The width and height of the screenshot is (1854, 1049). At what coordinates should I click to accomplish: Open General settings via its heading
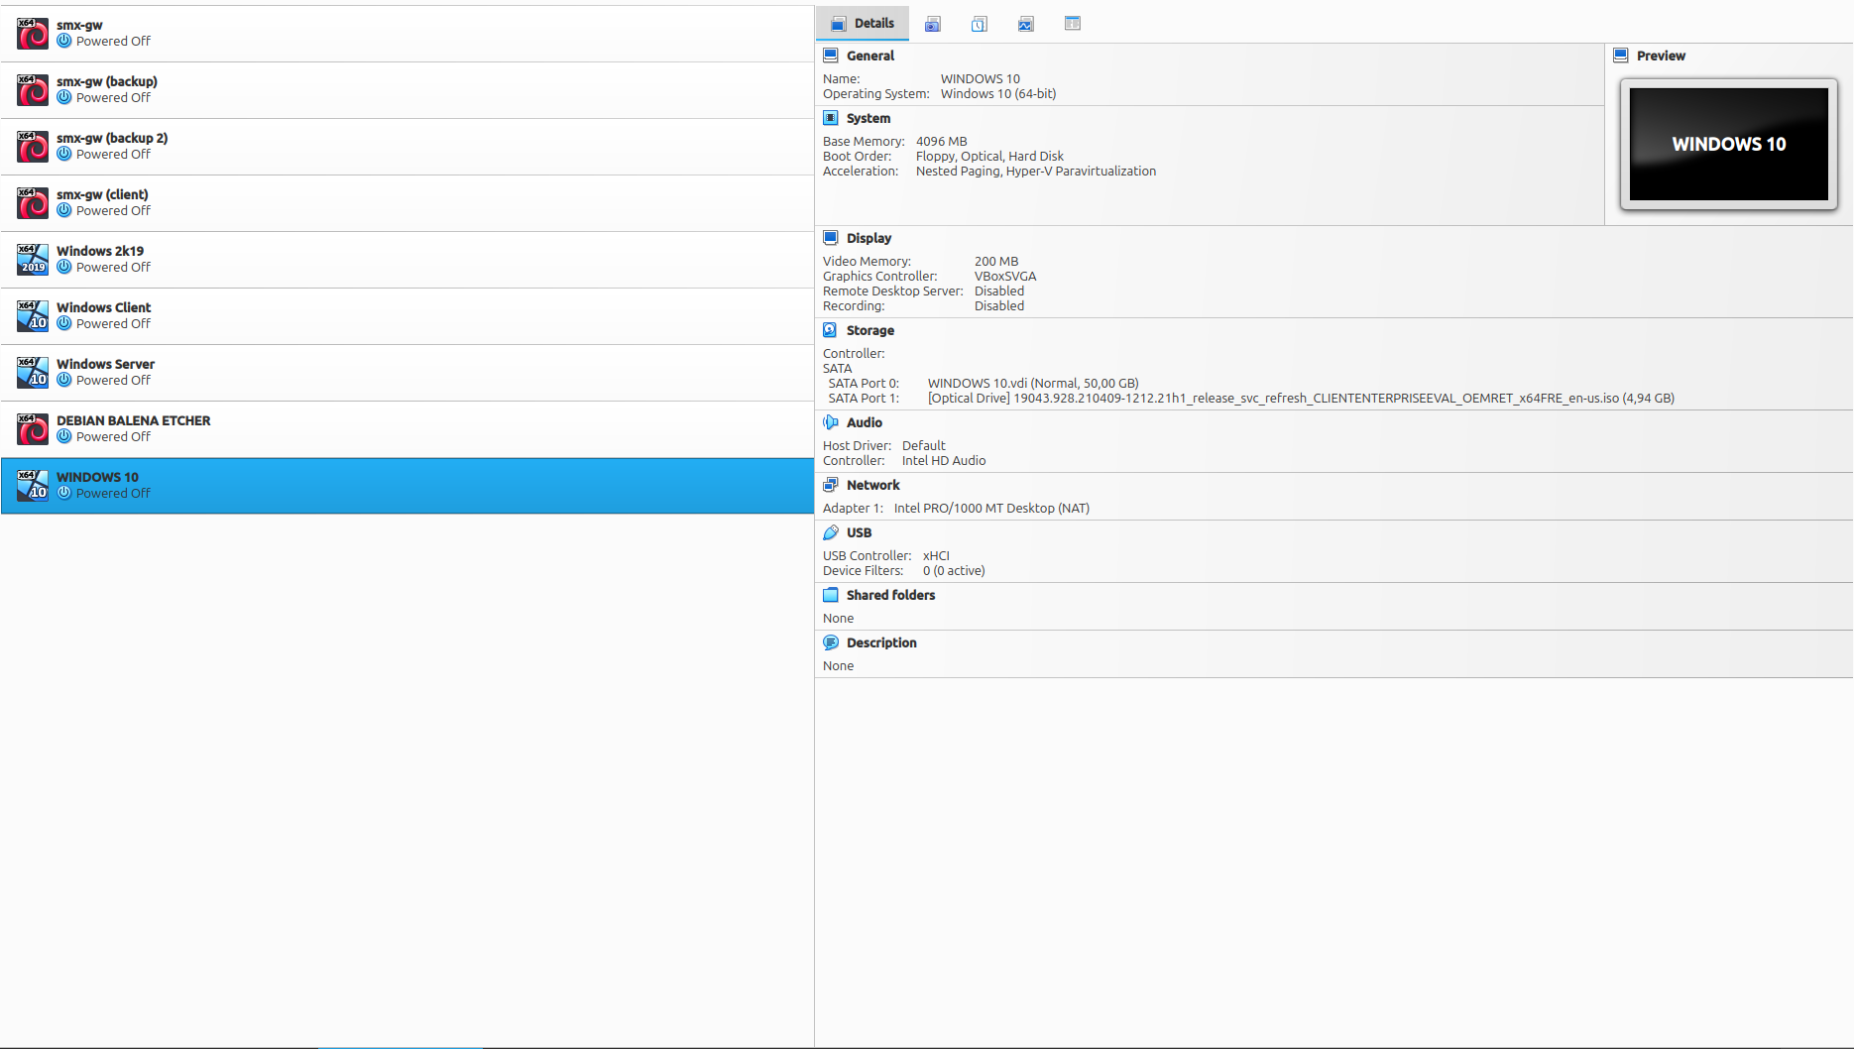point(869,56)
